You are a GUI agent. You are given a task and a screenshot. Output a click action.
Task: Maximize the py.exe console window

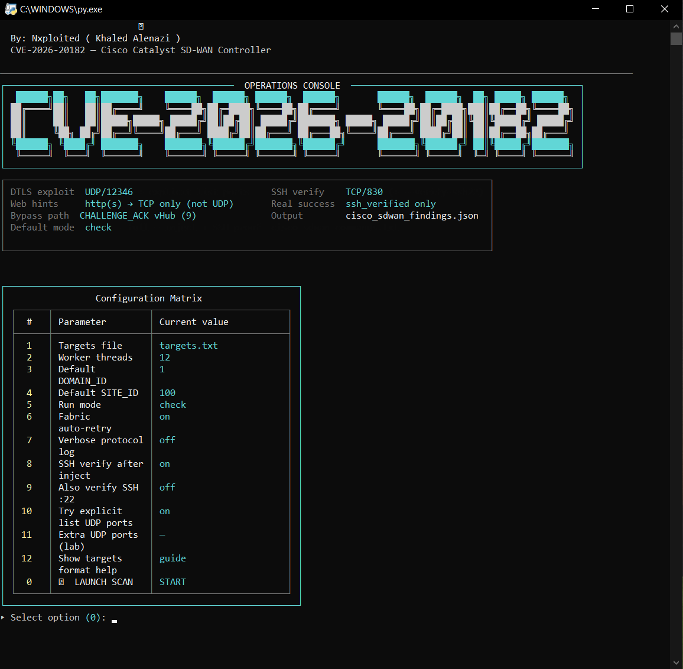click(629, 9)
